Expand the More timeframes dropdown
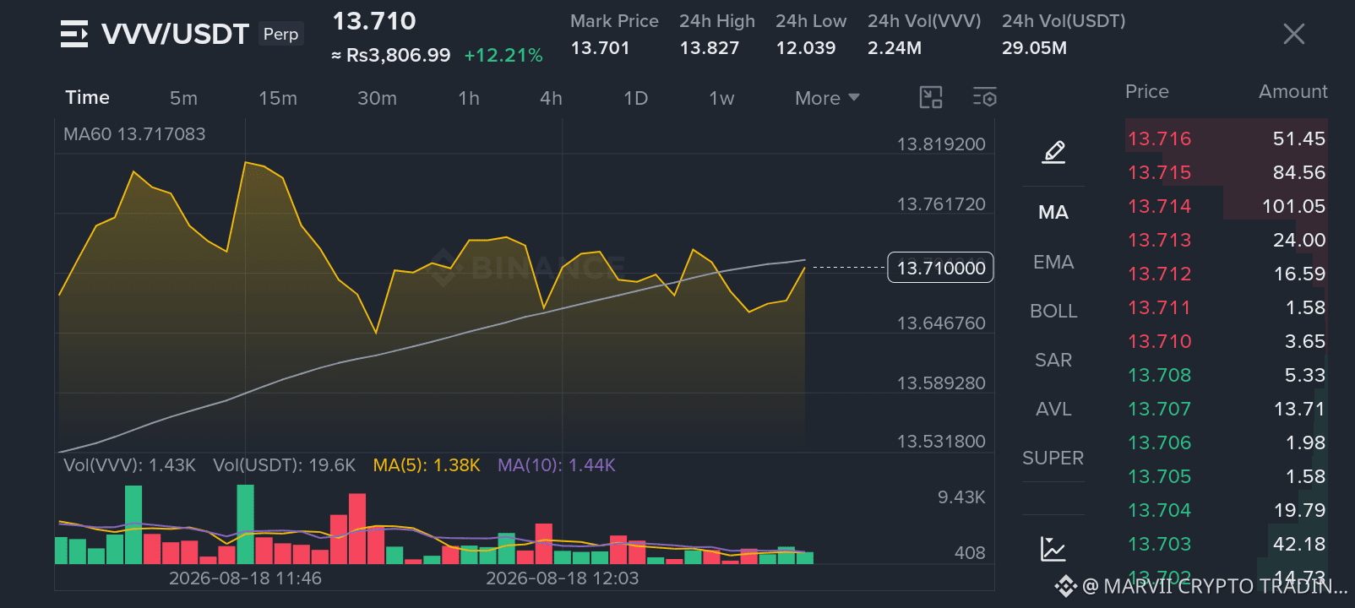The width and height of the screenshot is (1355, 608). point(827,98)
